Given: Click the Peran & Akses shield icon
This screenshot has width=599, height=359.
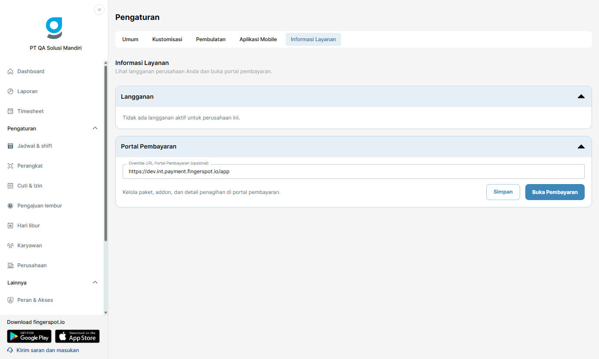Looking at the screenshot, I should 10,300.
